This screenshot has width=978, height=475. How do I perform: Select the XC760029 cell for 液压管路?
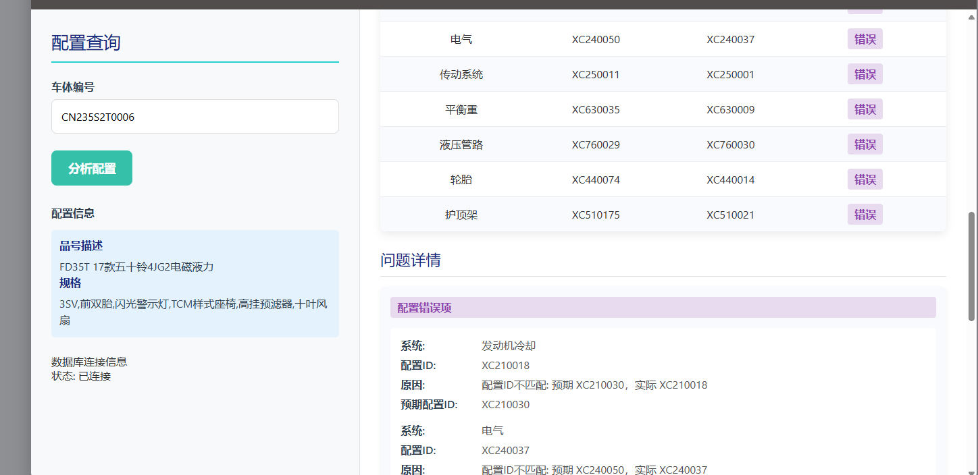tap(596, 145)
